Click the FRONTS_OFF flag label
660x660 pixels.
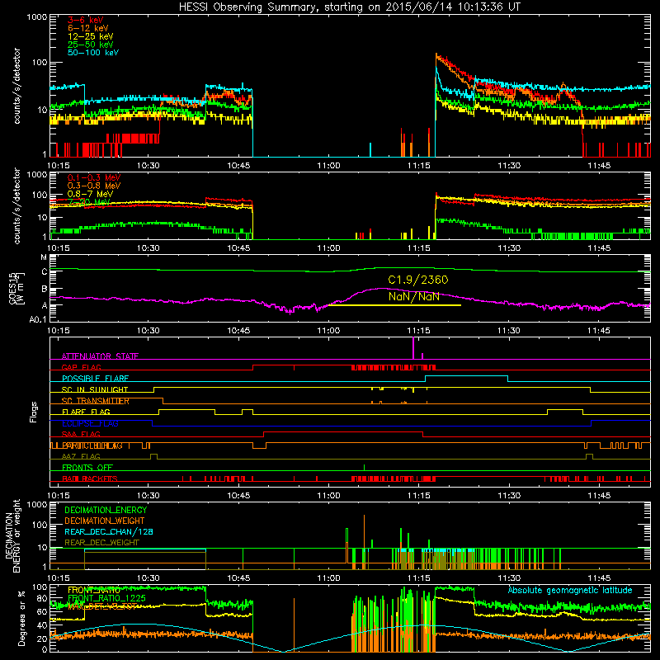click(87, 468)
